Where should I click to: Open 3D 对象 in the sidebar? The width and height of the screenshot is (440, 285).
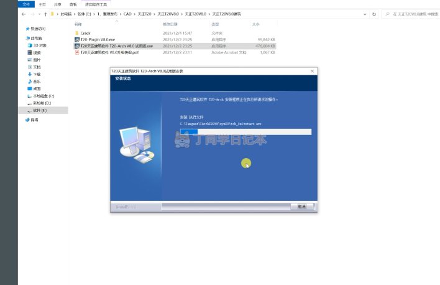click(x=40, y=45)
